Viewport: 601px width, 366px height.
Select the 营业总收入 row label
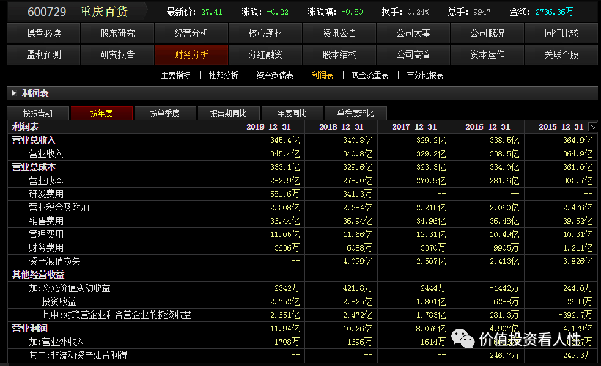pyautogui.click(x=34, y=141)
